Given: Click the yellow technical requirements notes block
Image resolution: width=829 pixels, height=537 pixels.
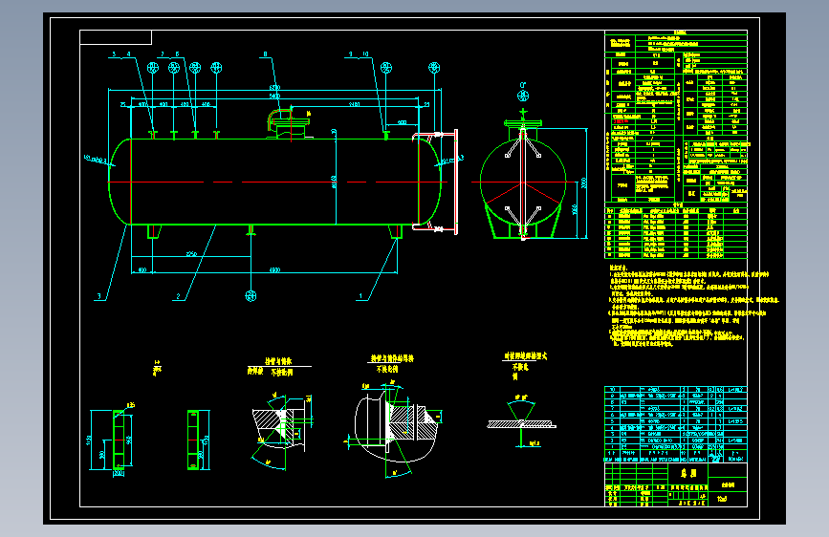Looking at the screenshot, I should click(x=693, y=306).
